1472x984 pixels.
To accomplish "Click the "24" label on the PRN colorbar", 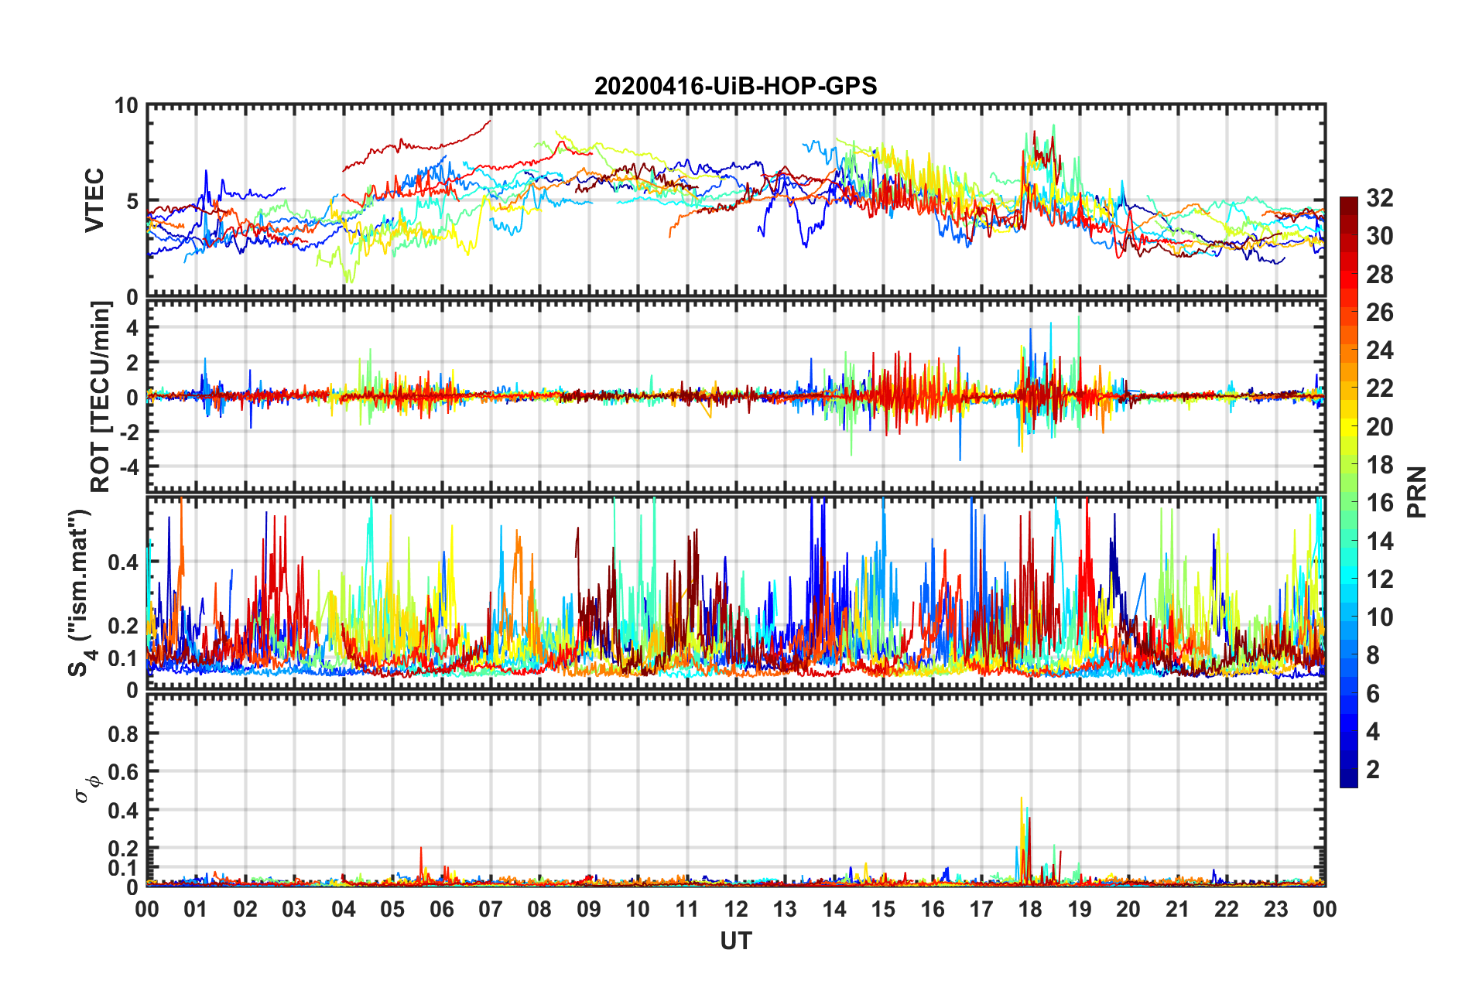I will point(1378,350).
